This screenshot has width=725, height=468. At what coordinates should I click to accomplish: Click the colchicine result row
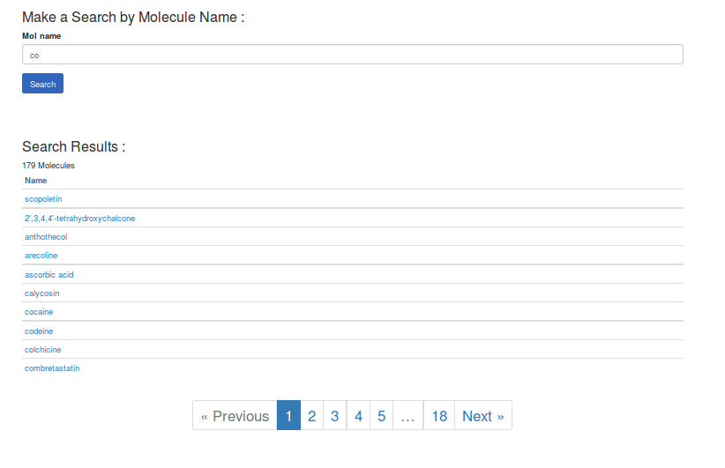(43, 350)
